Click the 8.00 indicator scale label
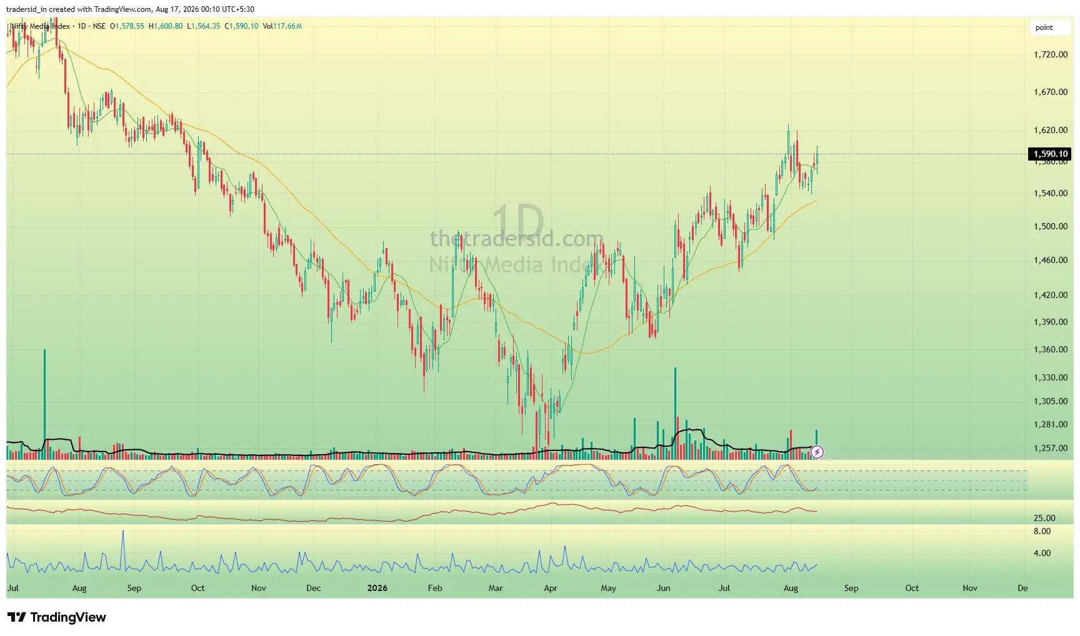The width and height of the screenshot is (1080, 636). (x=1042, y=531)
